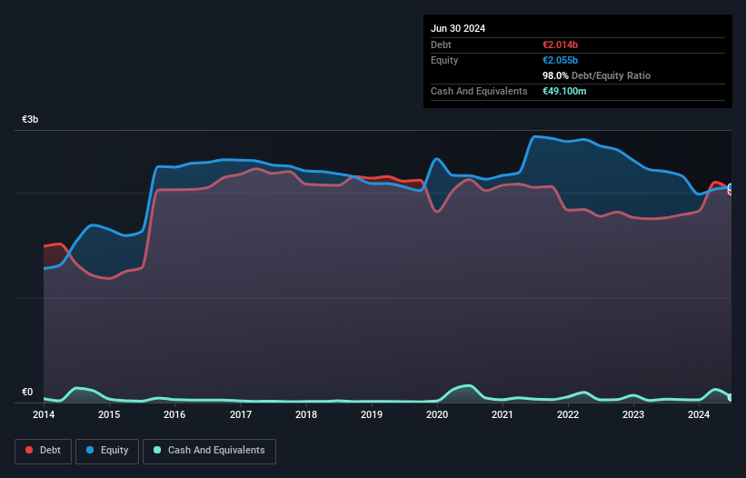This screenshot has height=478, width=746.
Task: Click the €0 y-axis label
Action: (27, 393)
